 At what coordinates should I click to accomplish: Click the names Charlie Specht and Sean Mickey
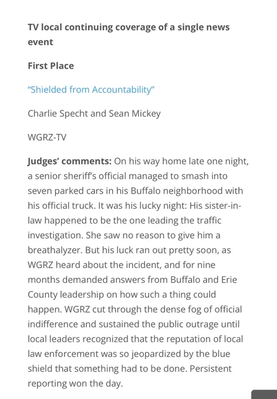coord(94,113)
